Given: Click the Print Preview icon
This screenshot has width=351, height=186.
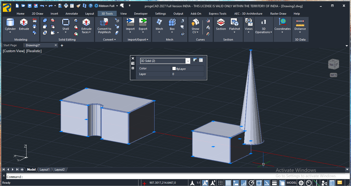Looking at the screenshot, I should pos(60,6).
